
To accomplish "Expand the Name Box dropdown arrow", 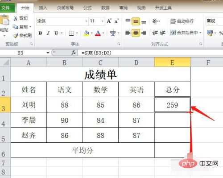I will 48,53.
